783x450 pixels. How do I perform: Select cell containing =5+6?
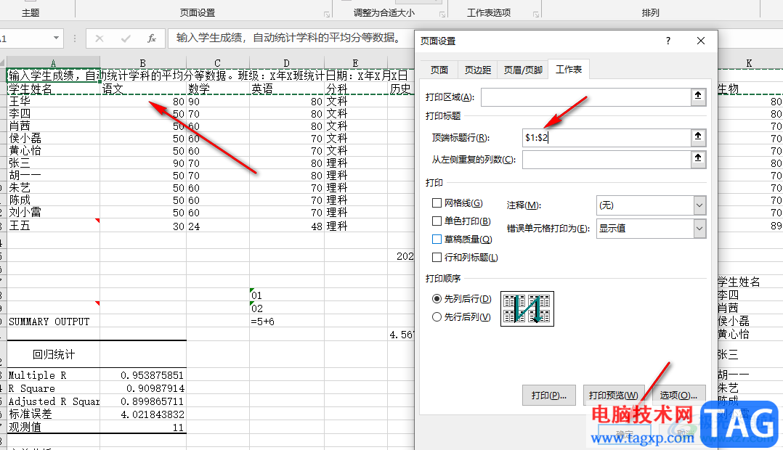287,322
